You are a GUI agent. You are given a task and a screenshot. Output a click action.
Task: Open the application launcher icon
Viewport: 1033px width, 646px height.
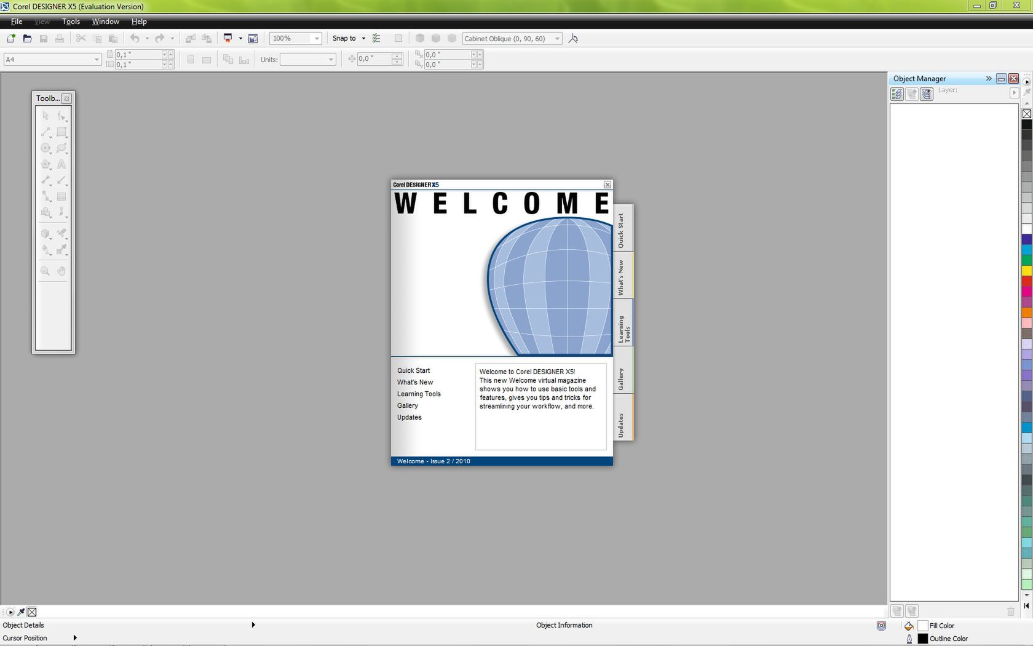228,38
